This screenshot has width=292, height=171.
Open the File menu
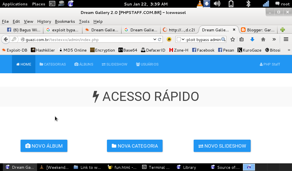pos(5,21)
